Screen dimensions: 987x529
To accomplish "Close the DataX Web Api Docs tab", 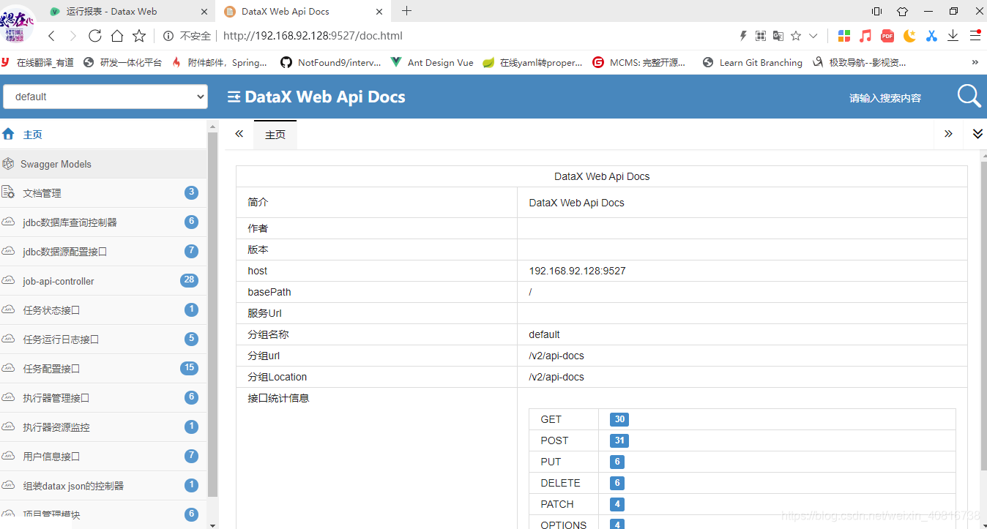I will [x=379, y=12].
